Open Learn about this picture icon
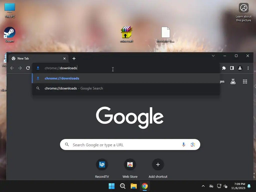256x192 pixels. pyautogui.click(x=243, y=12)
